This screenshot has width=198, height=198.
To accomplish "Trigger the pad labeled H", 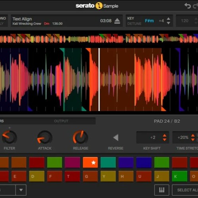I will point(126,176).
